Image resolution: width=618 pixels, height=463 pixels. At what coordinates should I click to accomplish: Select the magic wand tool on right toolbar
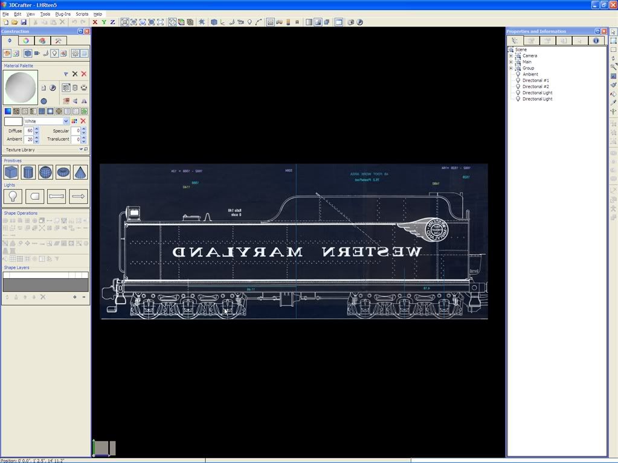coord(613,68)
